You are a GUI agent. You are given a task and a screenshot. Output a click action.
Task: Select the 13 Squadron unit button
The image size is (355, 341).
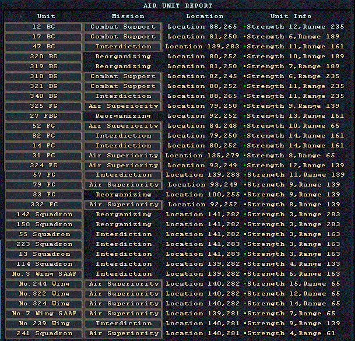pos(44,255)
